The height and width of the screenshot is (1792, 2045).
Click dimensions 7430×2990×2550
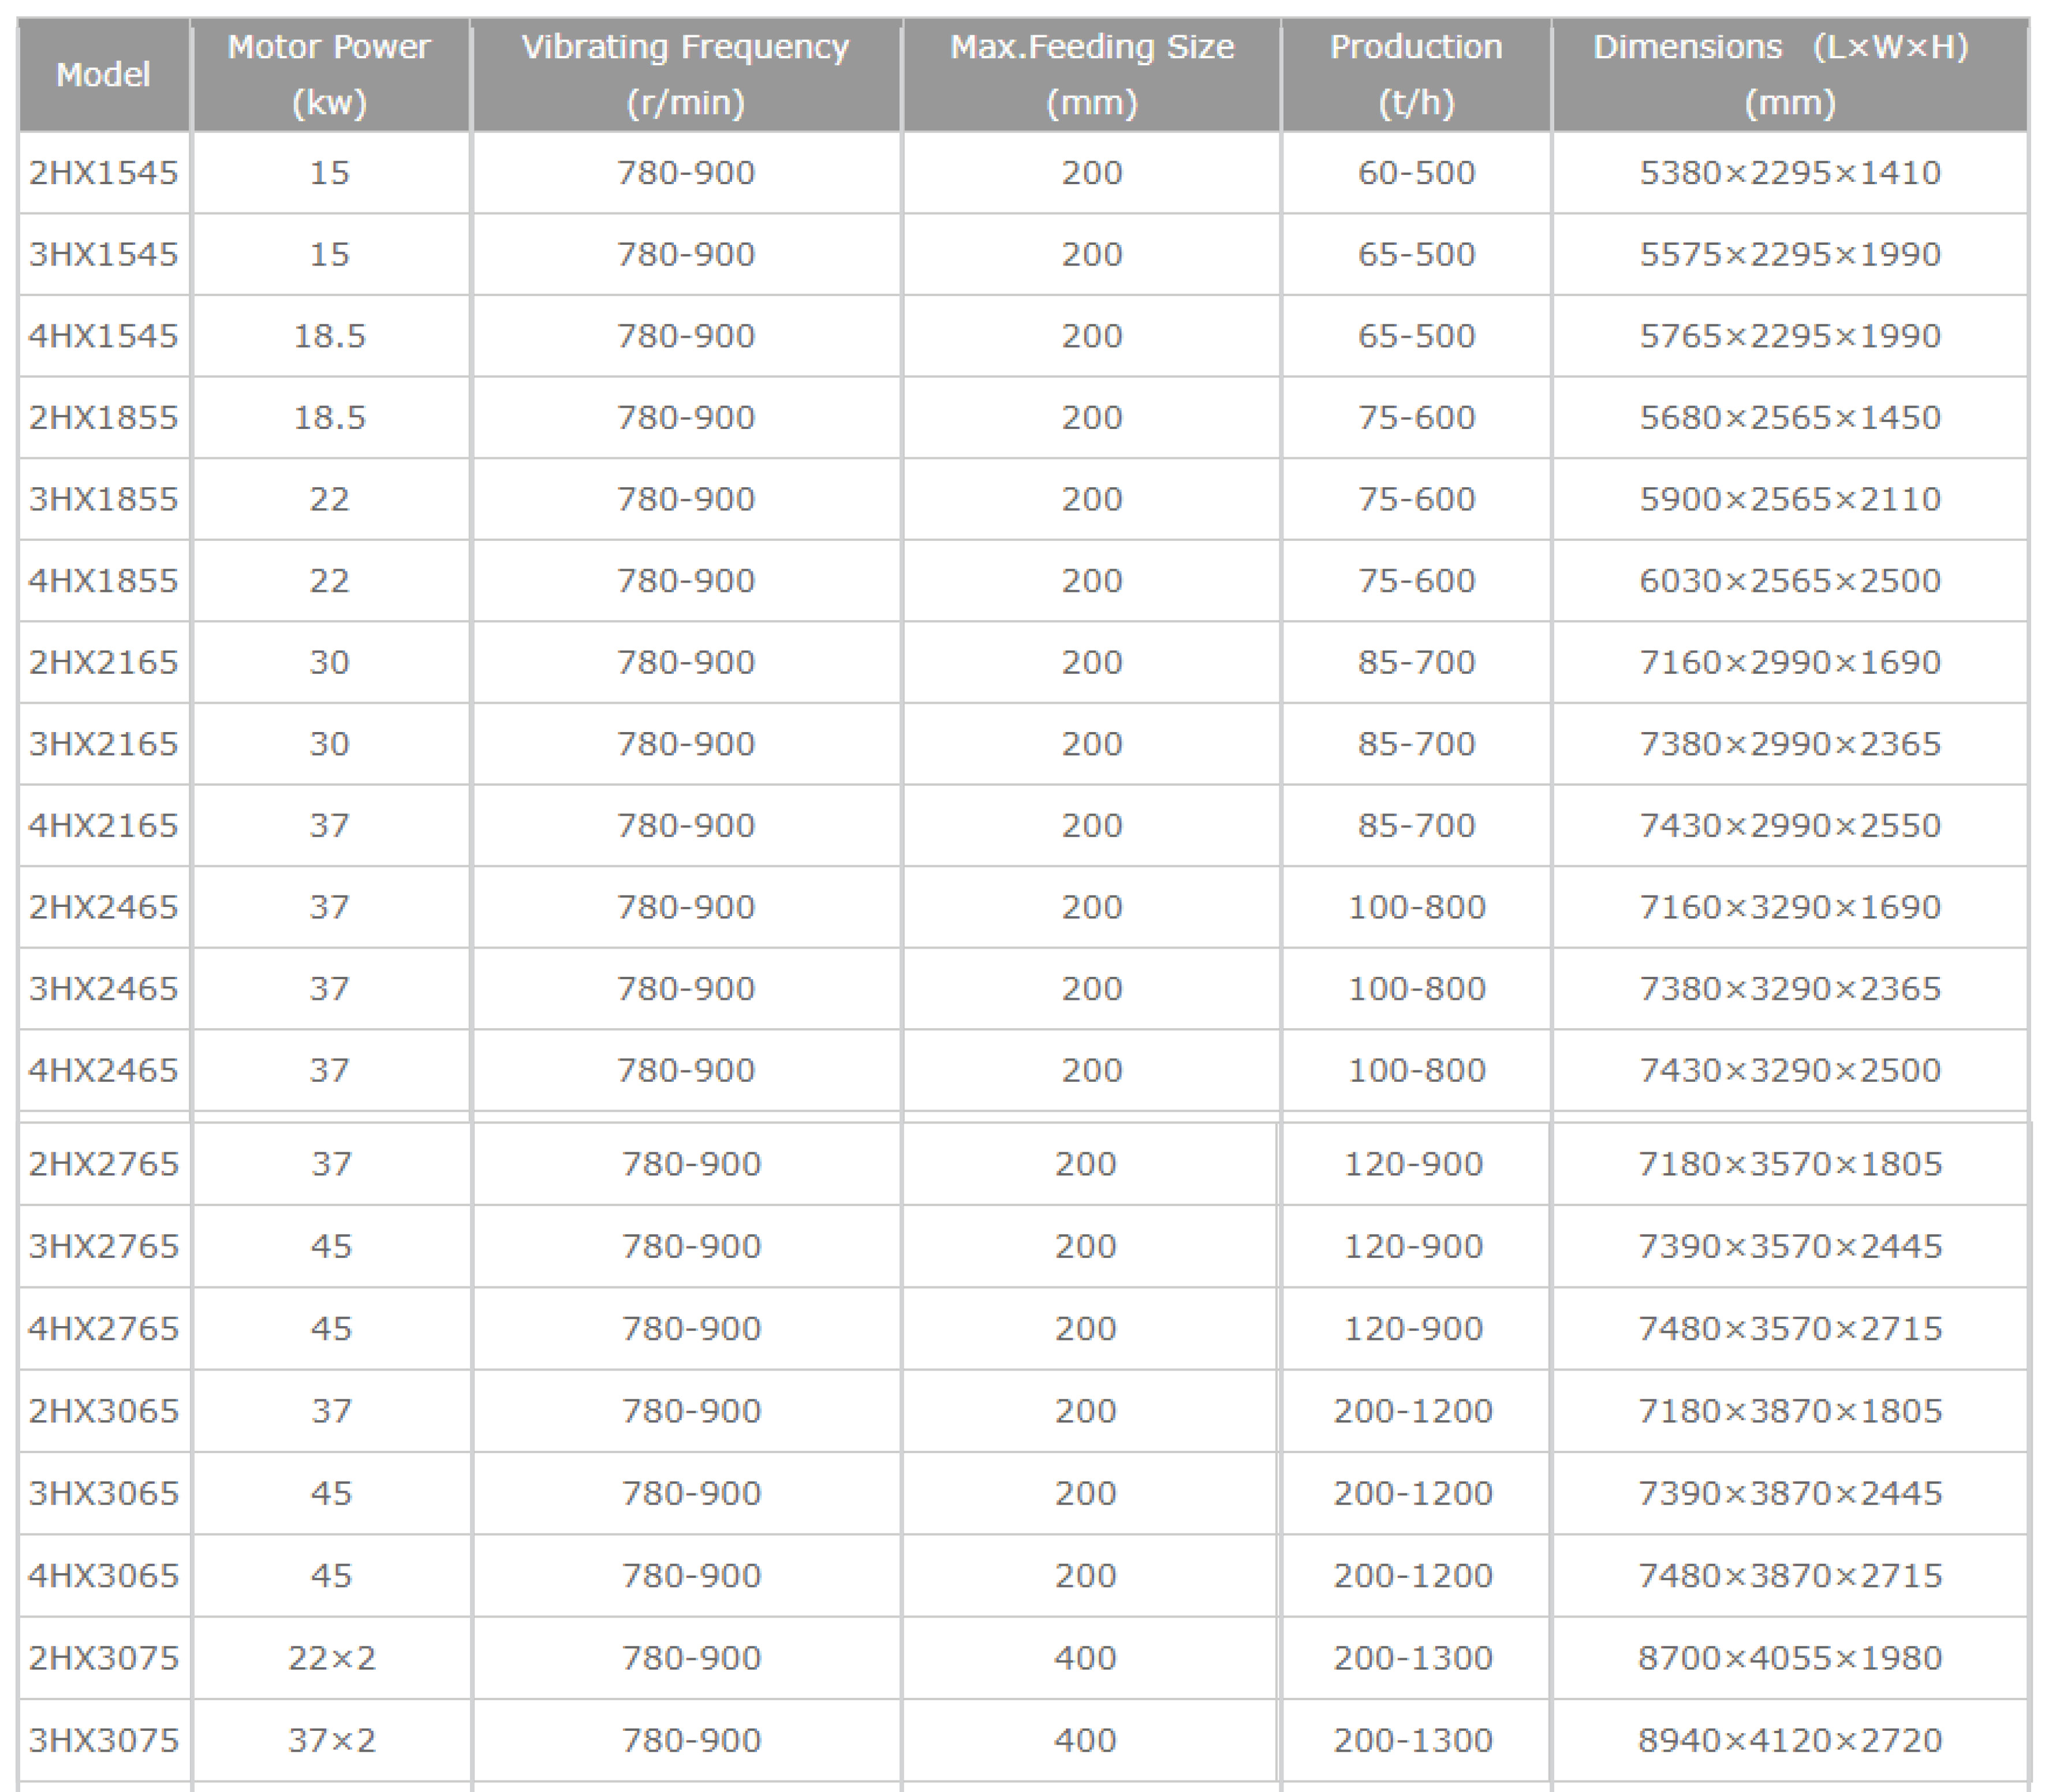(1790, 826)
